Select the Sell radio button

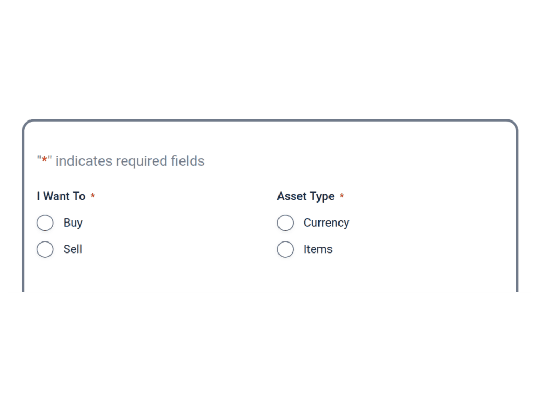click(45, 249)
